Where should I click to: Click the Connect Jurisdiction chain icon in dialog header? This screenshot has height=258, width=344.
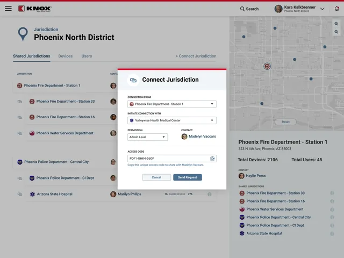133,80
